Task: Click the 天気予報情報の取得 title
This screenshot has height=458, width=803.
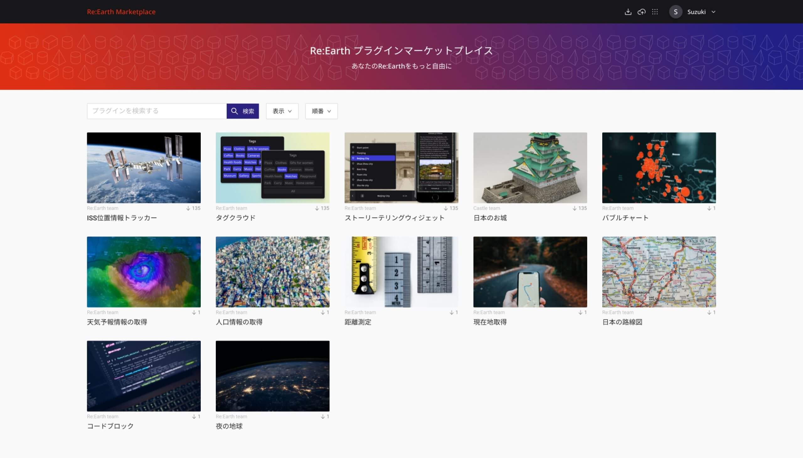Action: pyautogui.click(x=117, y=322)
